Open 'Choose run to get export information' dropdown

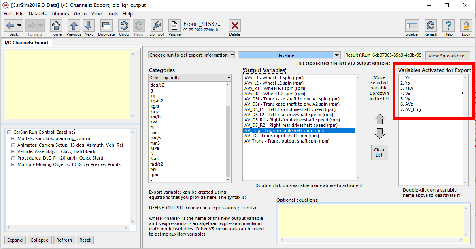pyautogui.click(x=191, y=55)
